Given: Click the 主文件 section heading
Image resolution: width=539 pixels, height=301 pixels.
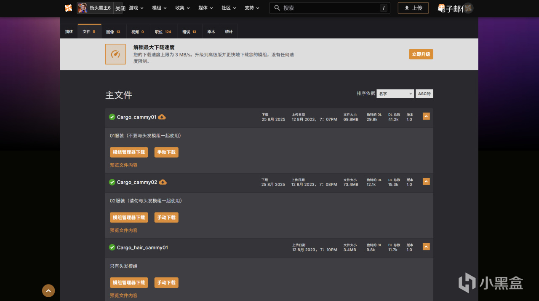Looking at the screenshot, I should (x=119, y=95).
